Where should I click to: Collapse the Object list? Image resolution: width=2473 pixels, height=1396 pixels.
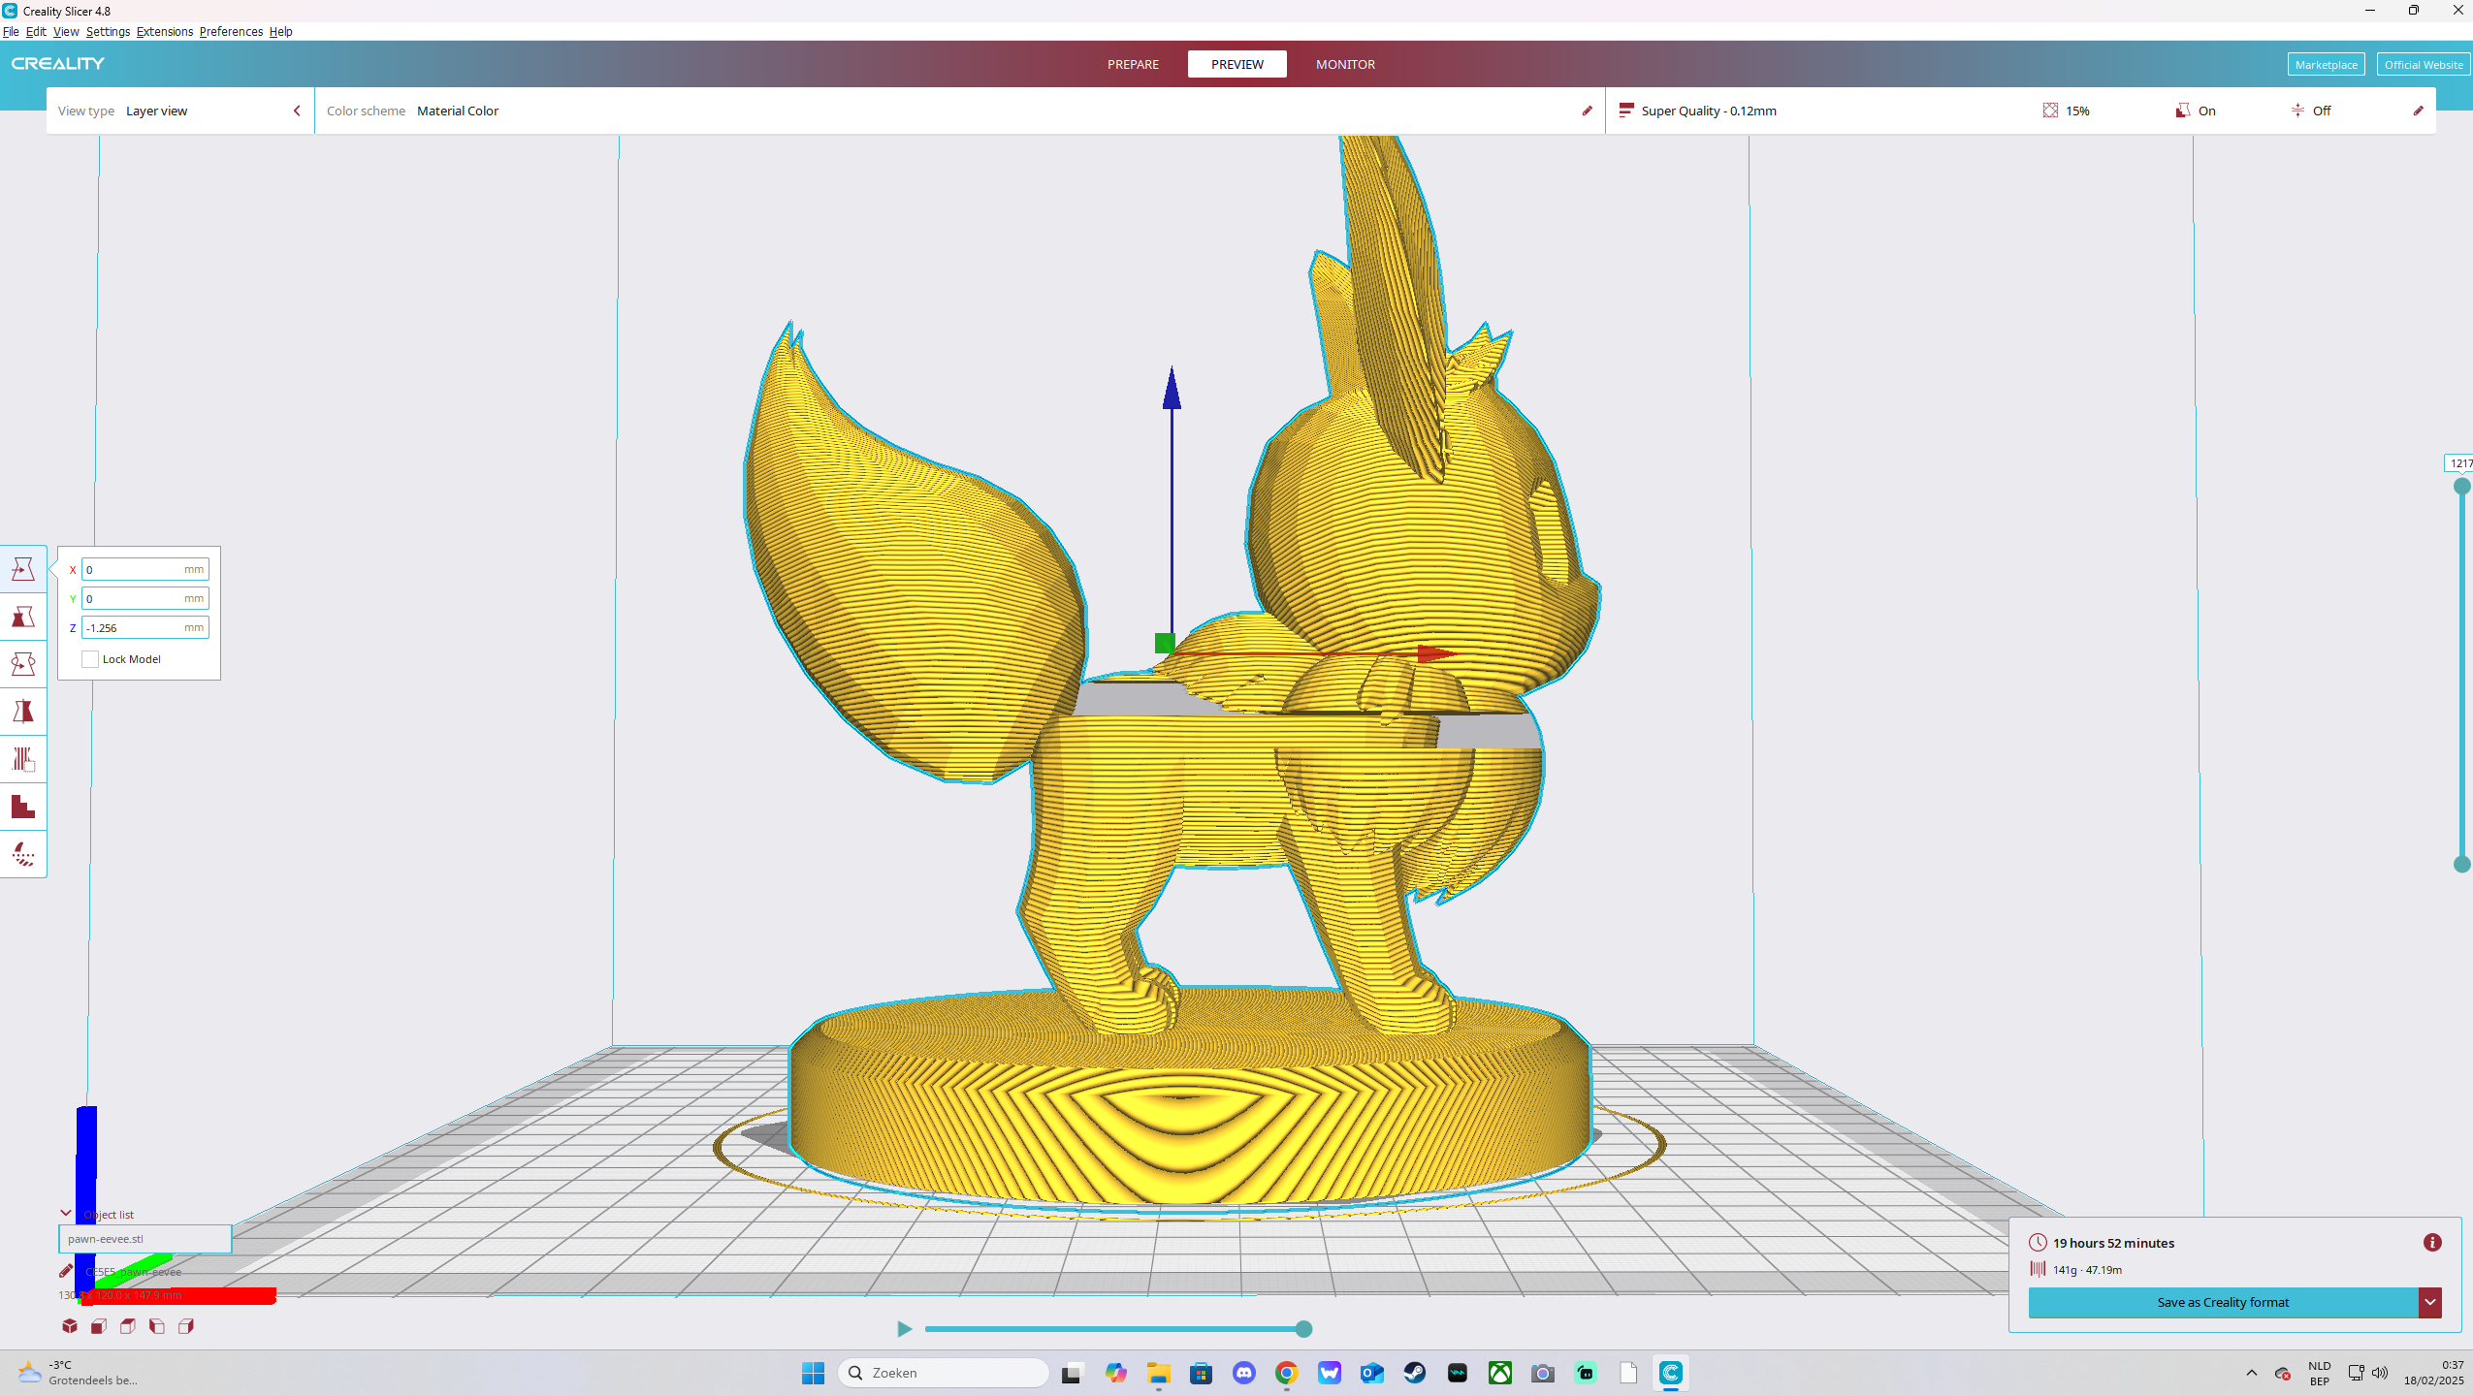[66, 1214]
